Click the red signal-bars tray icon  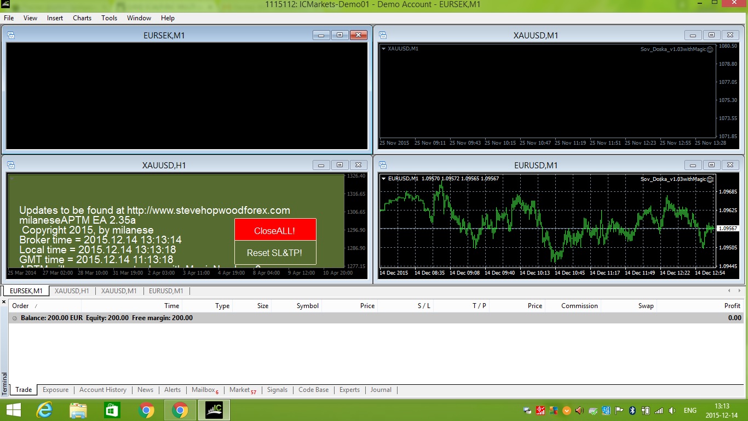(x=540, y=411)
